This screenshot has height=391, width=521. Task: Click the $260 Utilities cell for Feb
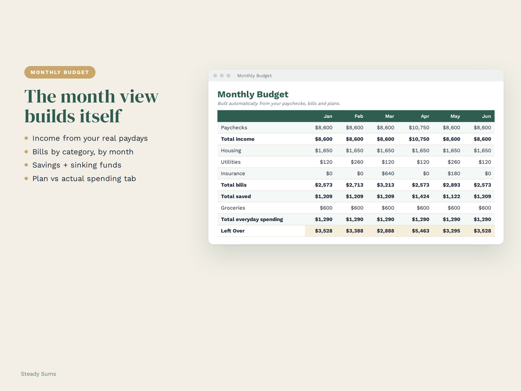[x=357, y=162]
